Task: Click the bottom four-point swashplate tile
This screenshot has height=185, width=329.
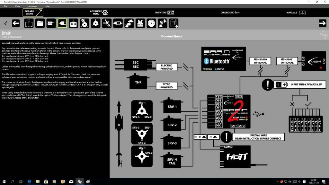Action: [x=142, y=156]
